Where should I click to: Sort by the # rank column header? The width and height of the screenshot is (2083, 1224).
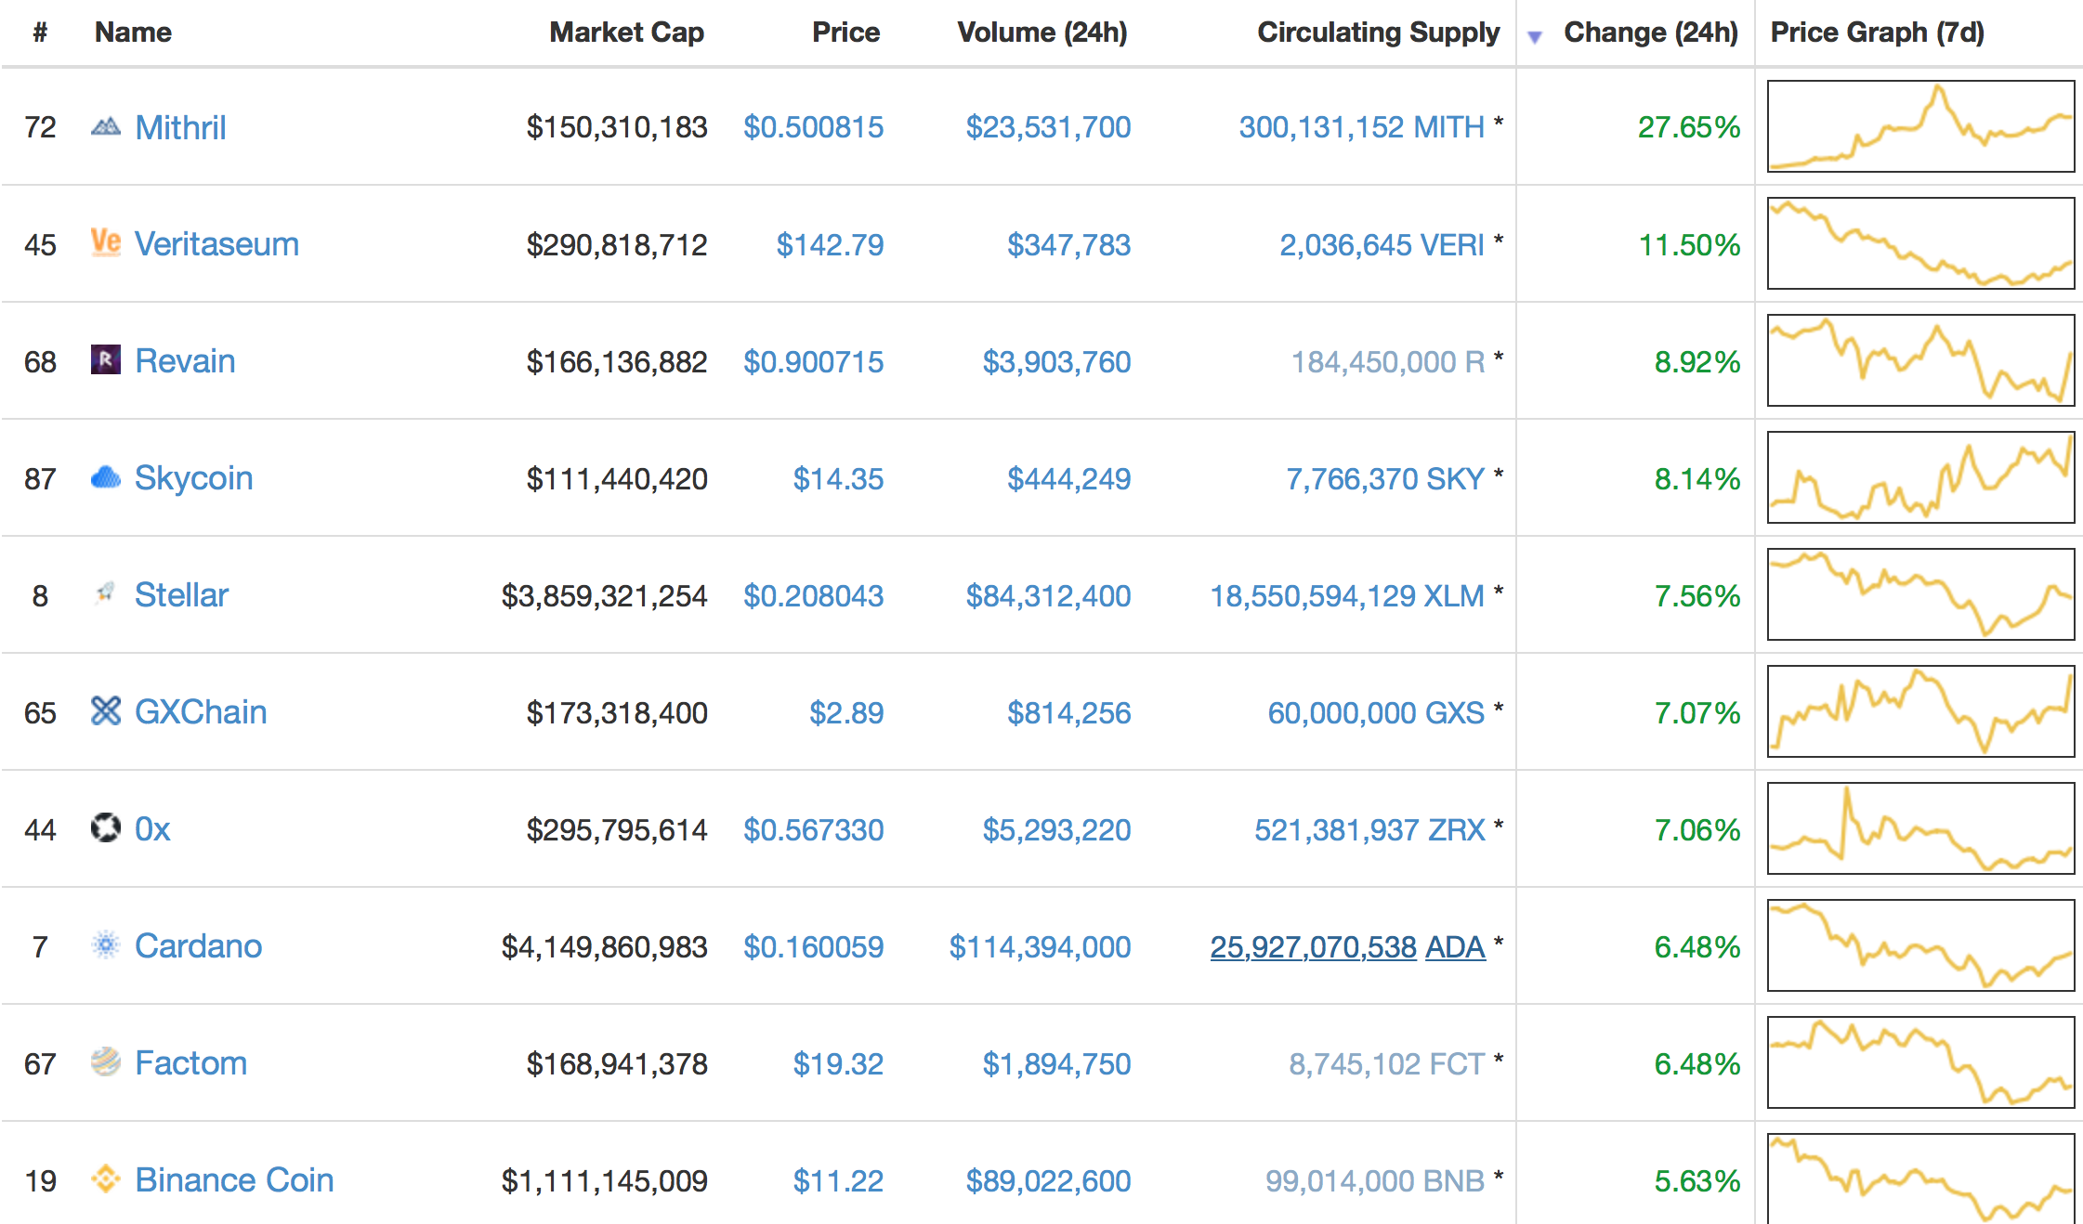(x=40, y=33)
